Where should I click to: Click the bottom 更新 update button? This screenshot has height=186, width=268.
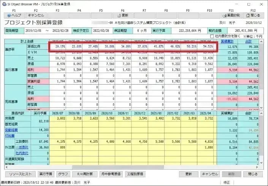(x=188, y=174)
